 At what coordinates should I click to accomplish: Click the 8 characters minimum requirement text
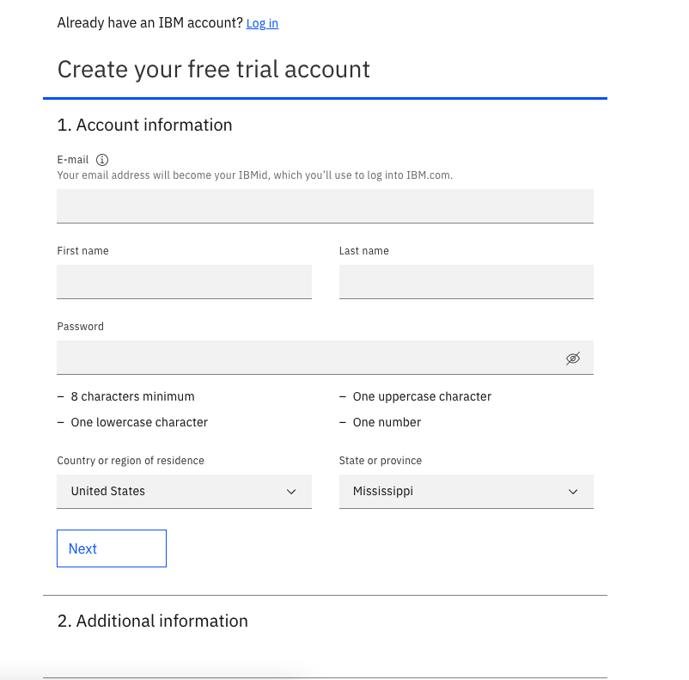click(x=132, y=396)
